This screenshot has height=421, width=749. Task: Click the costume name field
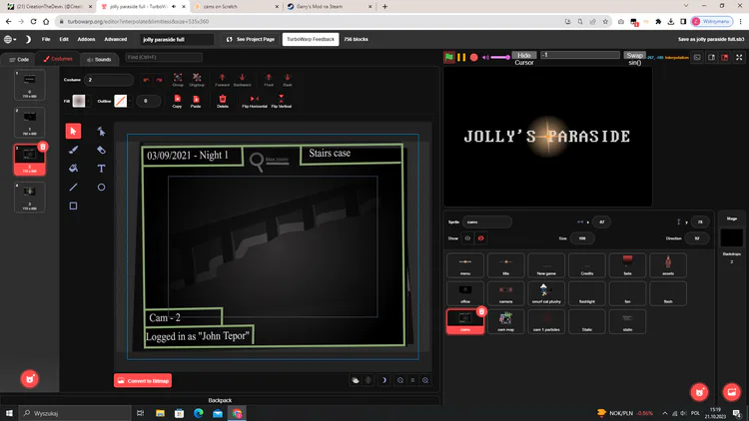[109, 80]
